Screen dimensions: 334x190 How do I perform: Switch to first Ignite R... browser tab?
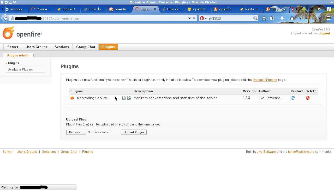[68, 9]
